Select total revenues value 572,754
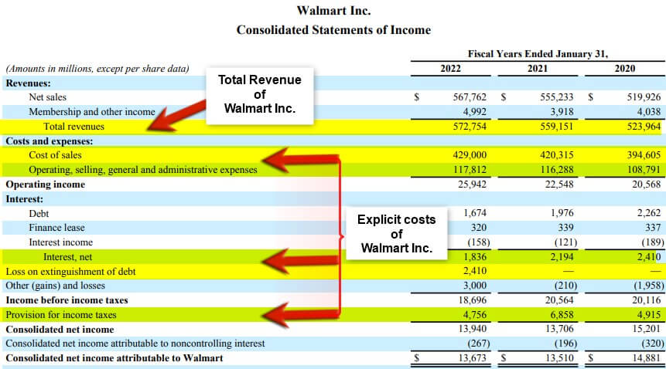 tap(470, 127)
